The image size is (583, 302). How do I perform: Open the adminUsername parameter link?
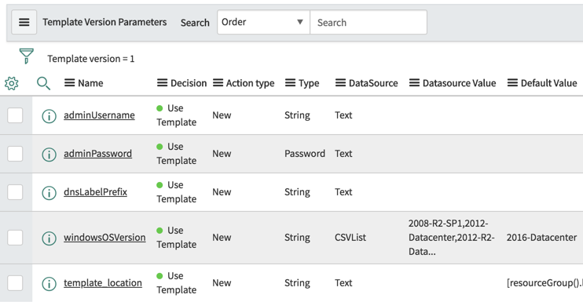click(x=99, y=115)
